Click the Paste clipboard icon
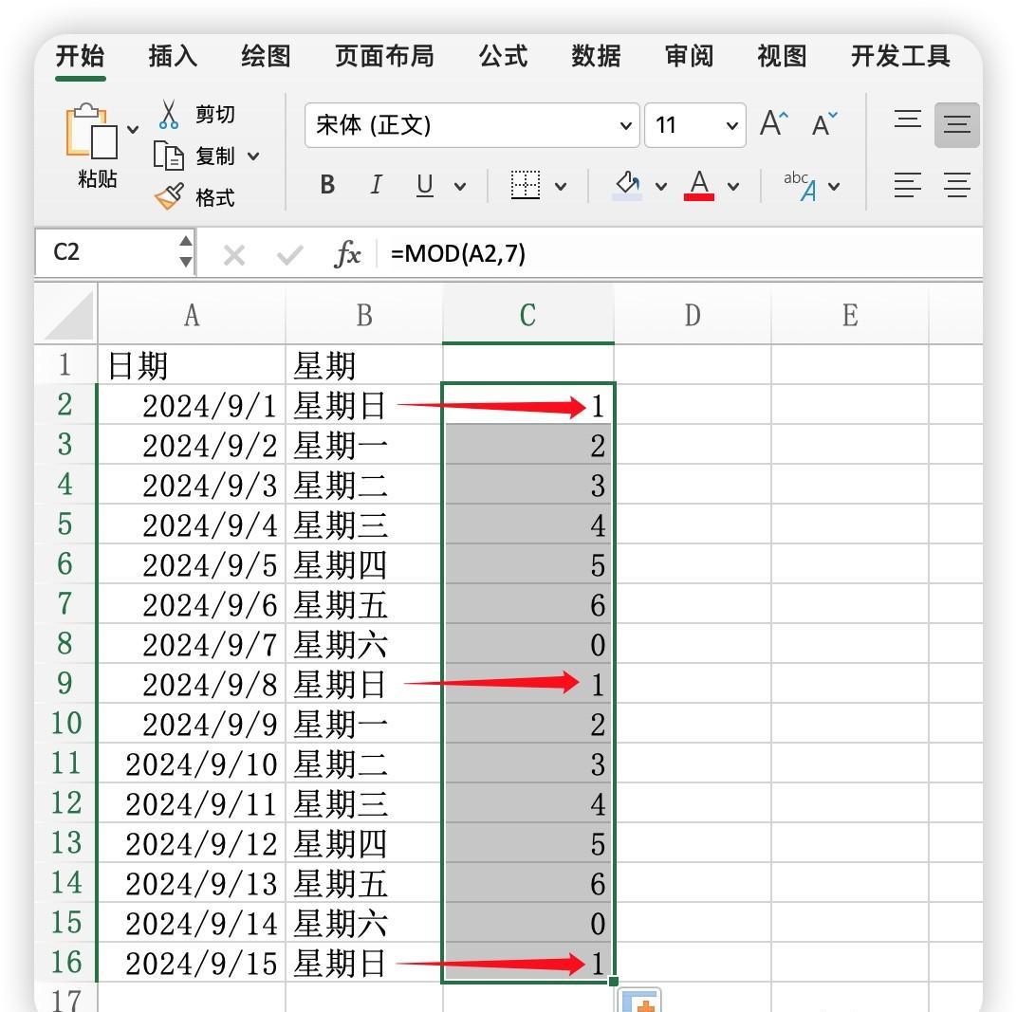Viewport: 1017px width, 1012px height. click(x=91, y=132)
